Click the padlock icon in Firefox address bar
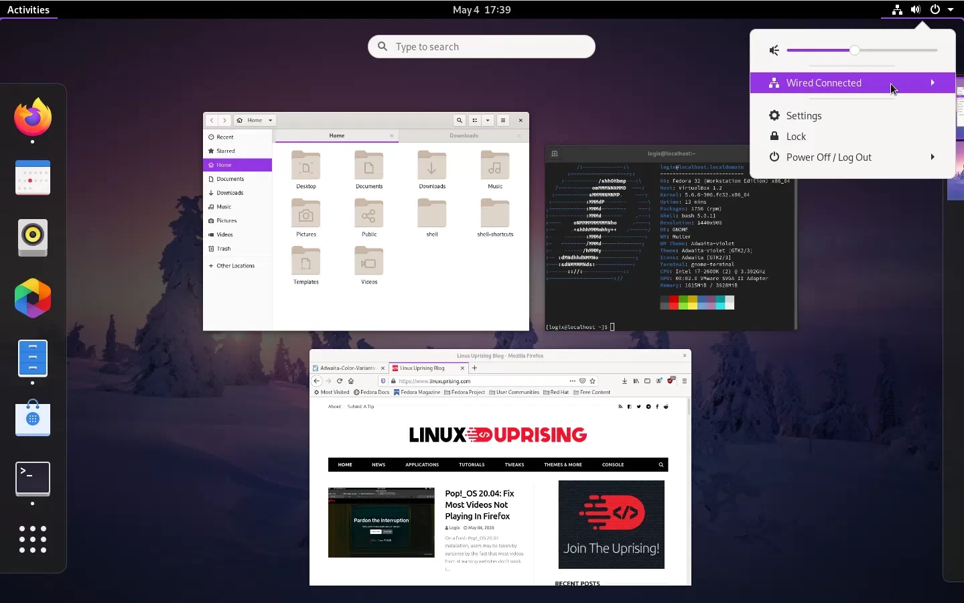The image size is (964, 603). 393,381
